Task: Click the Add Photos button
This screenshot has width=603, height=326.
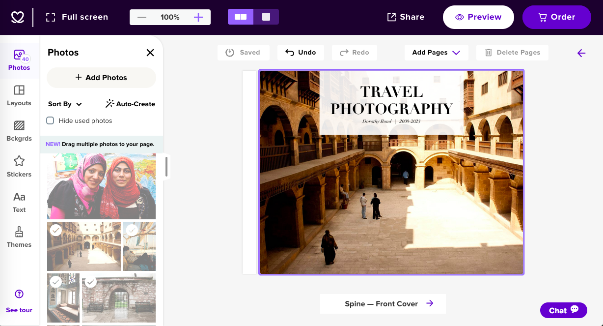Action: point(101,77)
